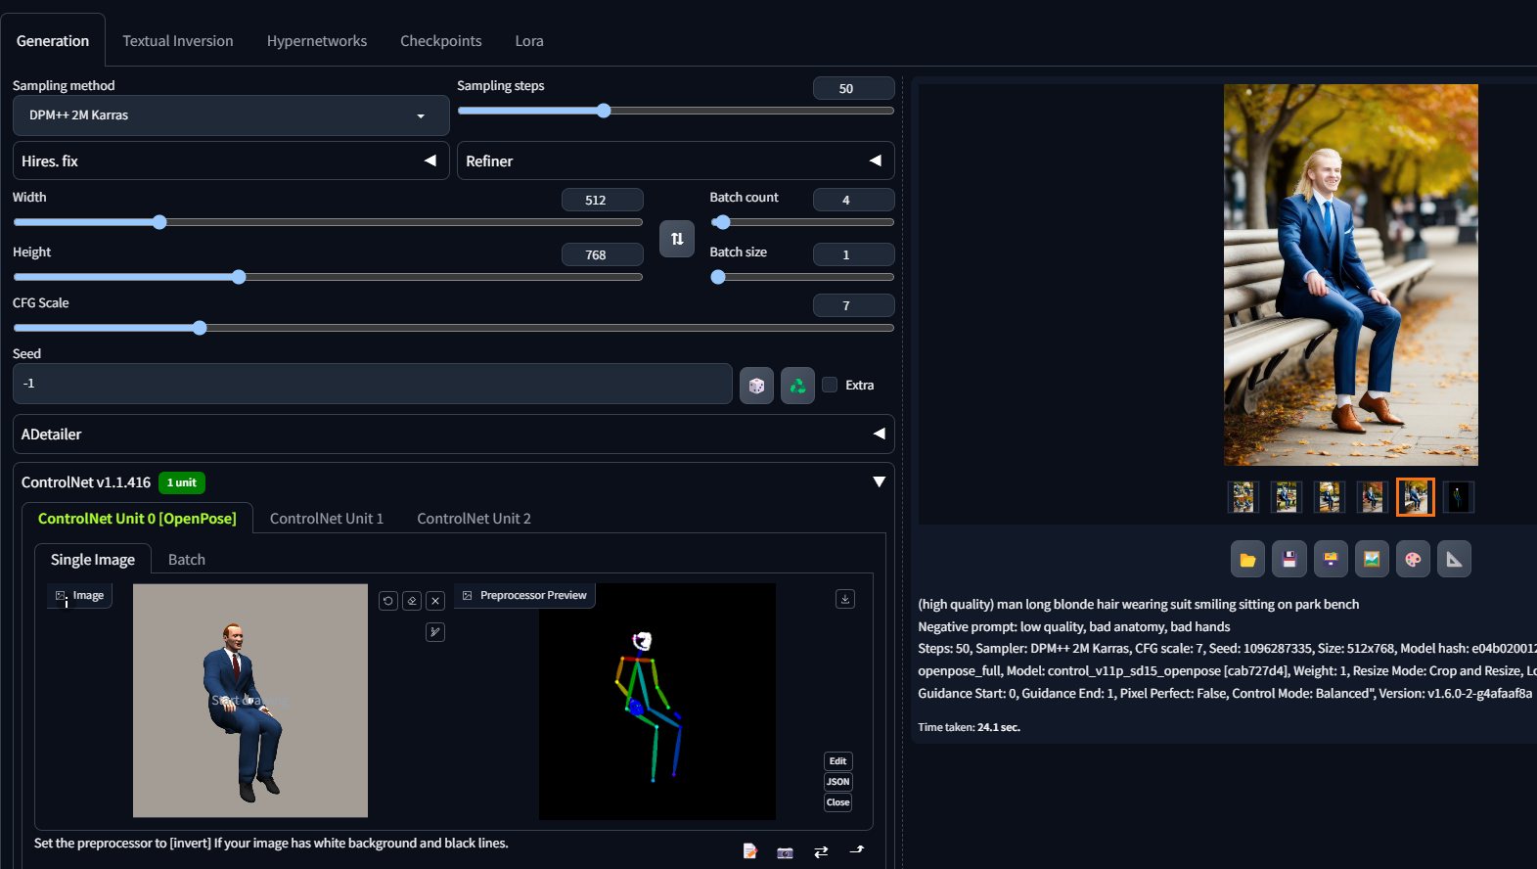The width and height of the screenshot is (1537, 869).
Task: Swap width and height values
Action: coord(677,239)
